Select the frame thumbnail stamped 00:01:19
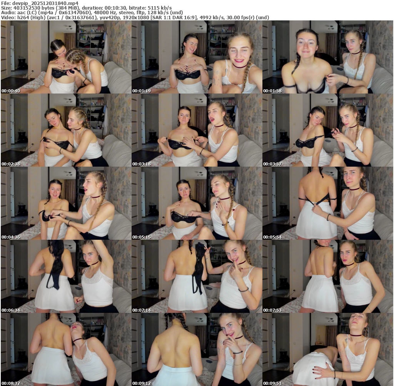The height and width of the screenshot is (386, 394). 197,57
